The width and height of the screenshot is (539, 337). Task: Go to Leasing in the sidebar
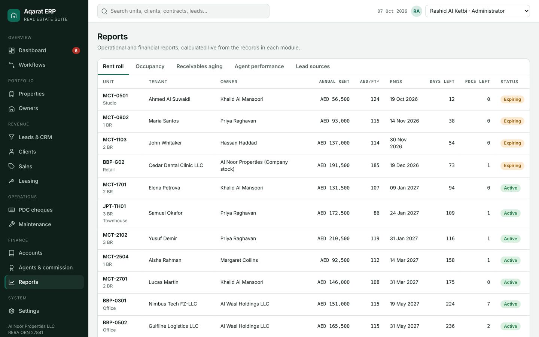pos(44,181)
